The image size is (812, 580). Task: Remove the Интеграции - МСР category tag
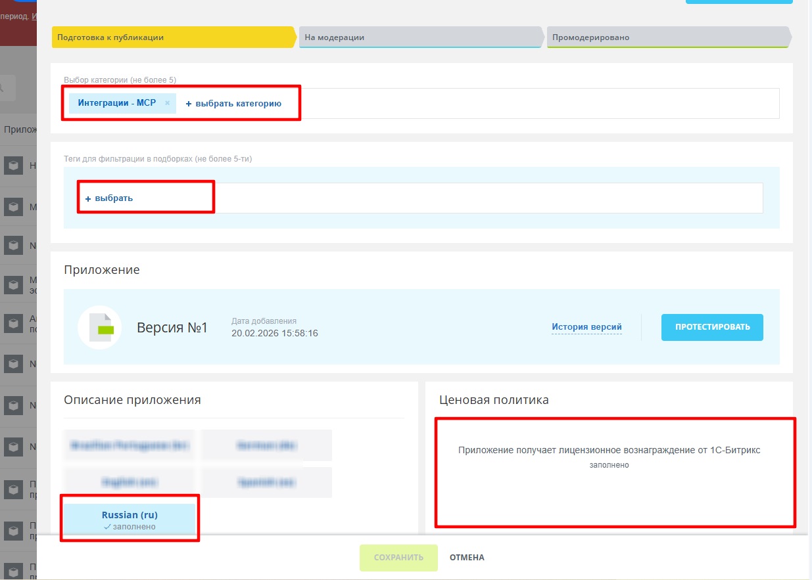pyautogui.click(x=167, y=103)
